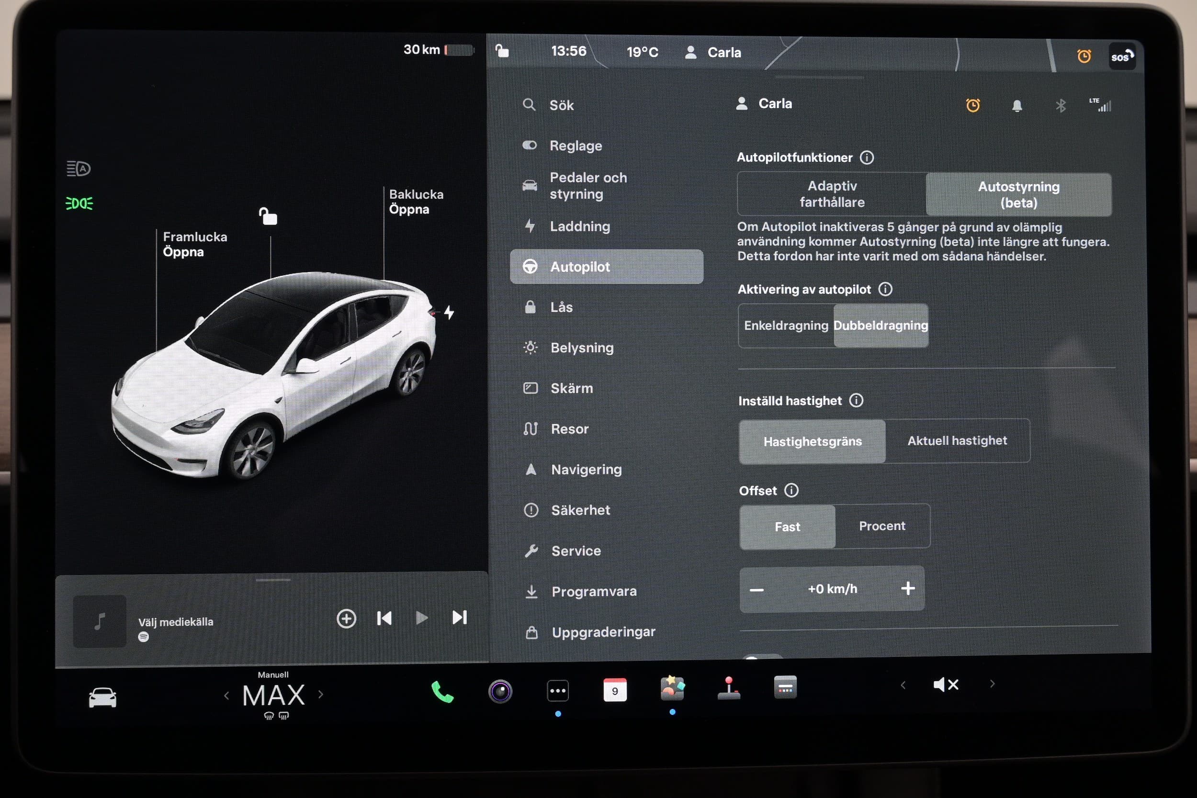
Task: Tap the add-to-favorites plus circle in media player
Action: pos(346,619)
